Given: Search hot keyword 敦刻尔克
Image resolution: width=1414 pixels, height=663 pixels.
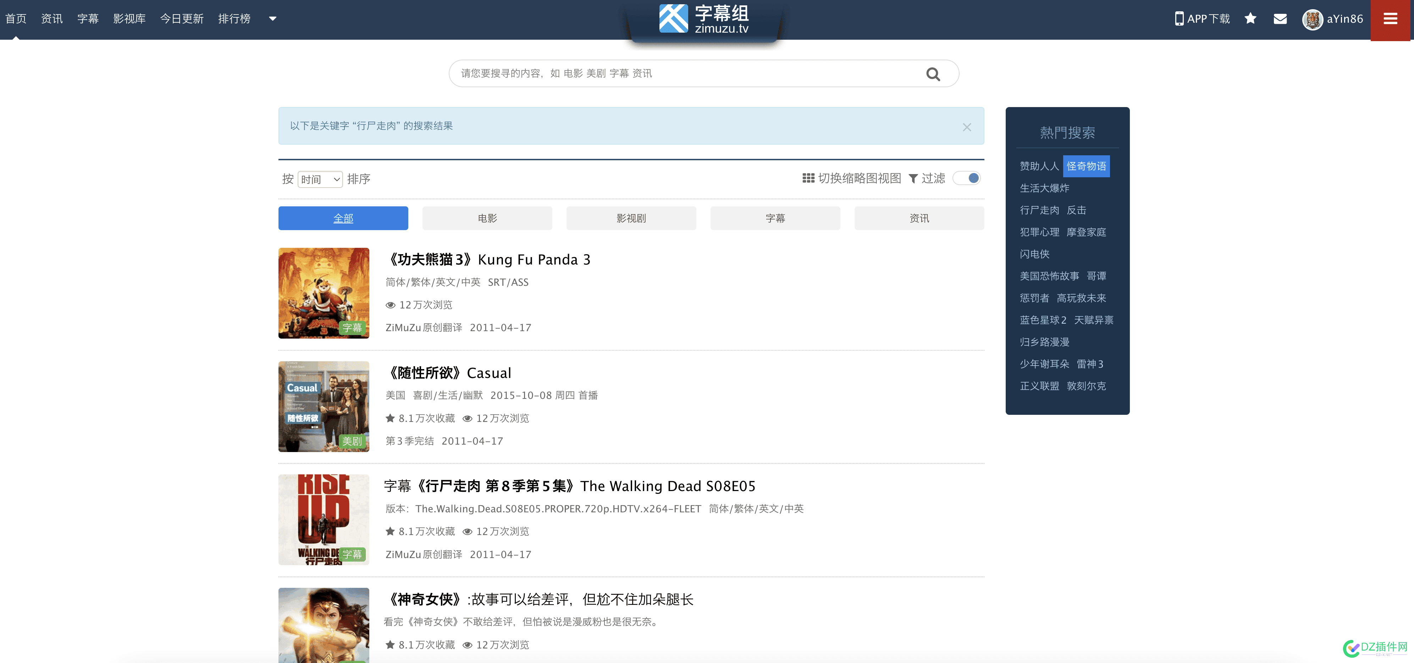Looking at the screenshot, I should 1086,385.
